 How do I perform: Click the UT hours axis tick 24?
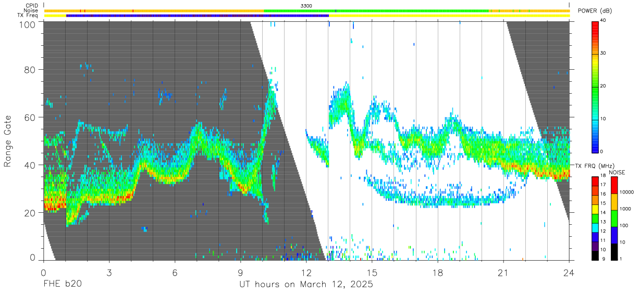569,273
